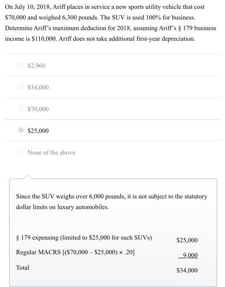Click the Regular MACRS calculation line

[75, 252]
